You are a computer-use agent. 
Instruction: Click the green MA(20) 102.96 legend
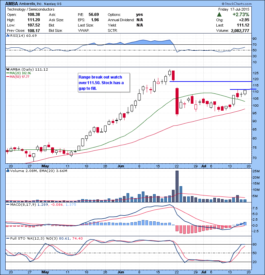pyautogui.click(x=19, y=73)
